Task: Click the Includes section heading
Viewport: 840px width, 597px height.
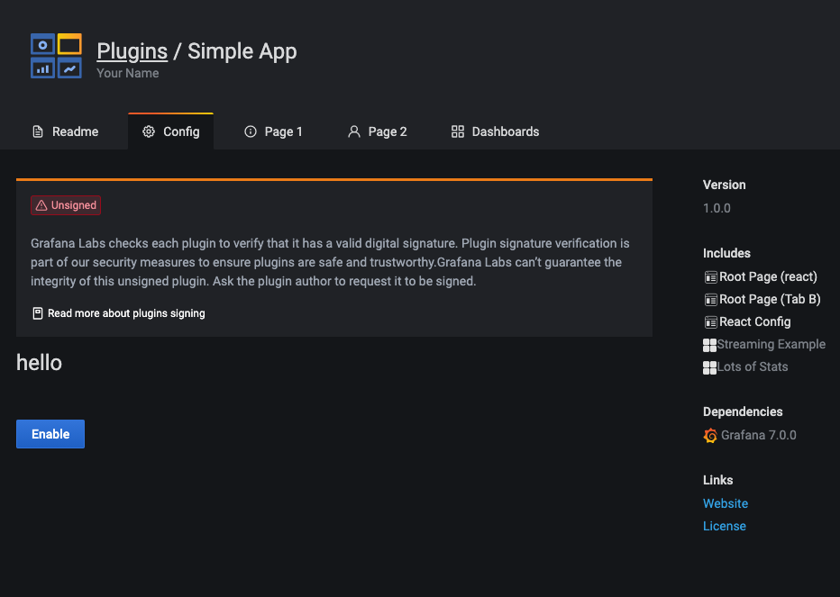Action: coord(726,253)
